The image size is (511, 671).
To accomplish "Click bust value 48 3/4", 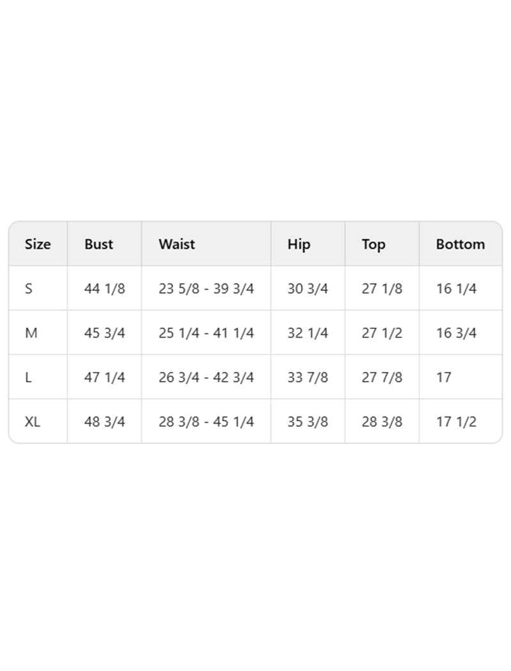I will click(105, 422).
